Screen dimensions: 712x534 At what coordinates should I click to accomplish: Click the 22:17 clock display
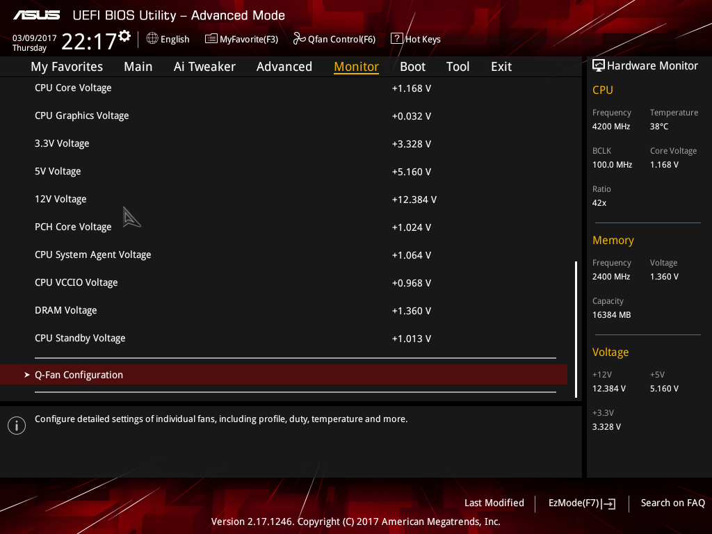point(89,41)
